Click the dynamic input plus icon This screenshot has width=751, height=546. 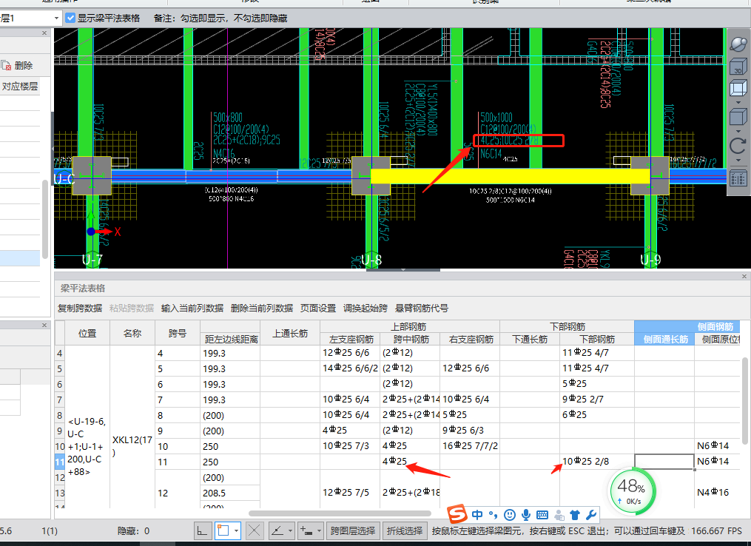(306, 530)
